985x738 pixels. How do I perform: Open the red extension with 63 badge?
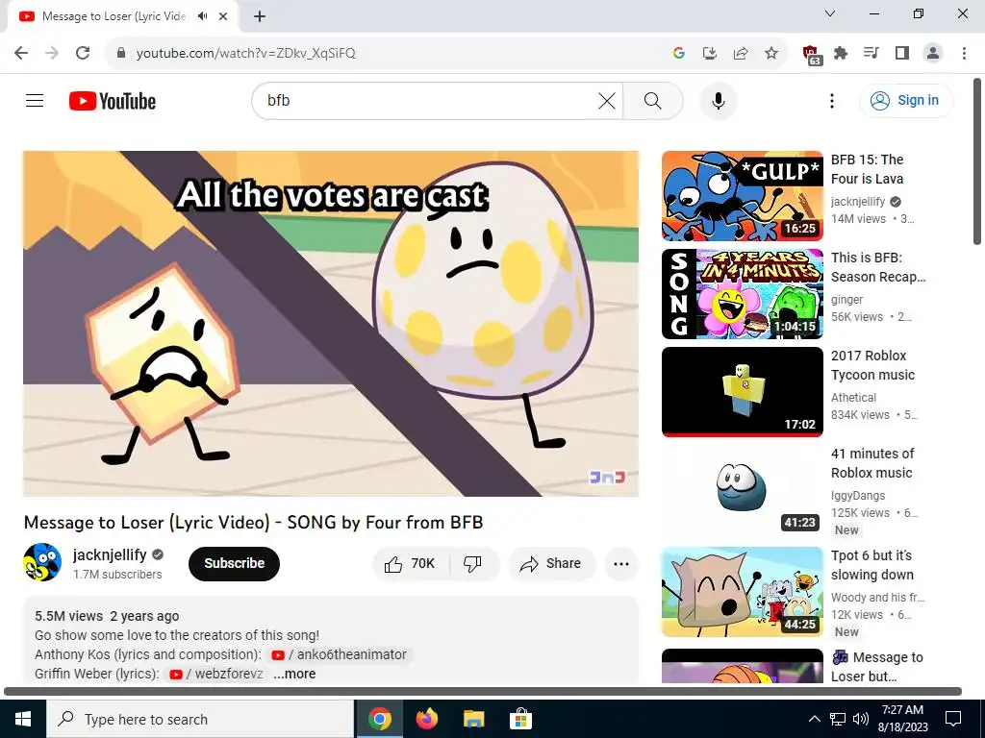tap(811, 54)
